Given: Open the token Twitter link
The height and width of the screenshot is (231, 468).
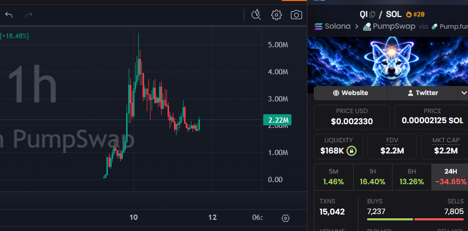Looking at the screenshot, I should (x=422, y=93).
